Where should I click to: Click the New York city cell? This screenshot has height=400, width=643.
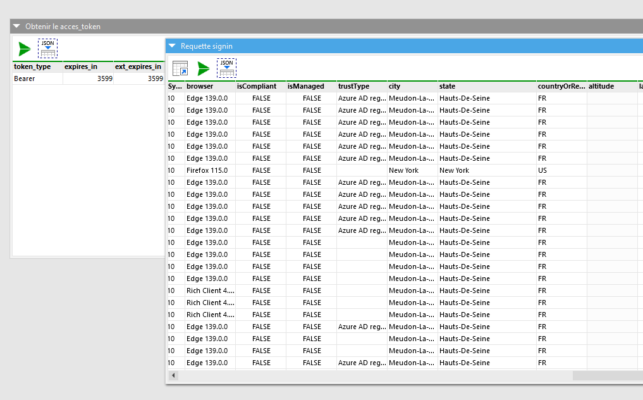pyautogui.click(x=412, y=170)
